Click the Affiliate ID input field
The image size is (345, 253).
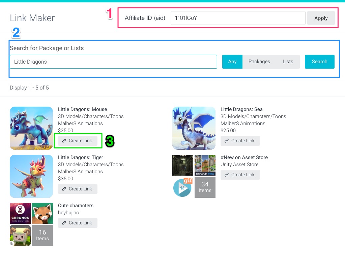point(238,18)
